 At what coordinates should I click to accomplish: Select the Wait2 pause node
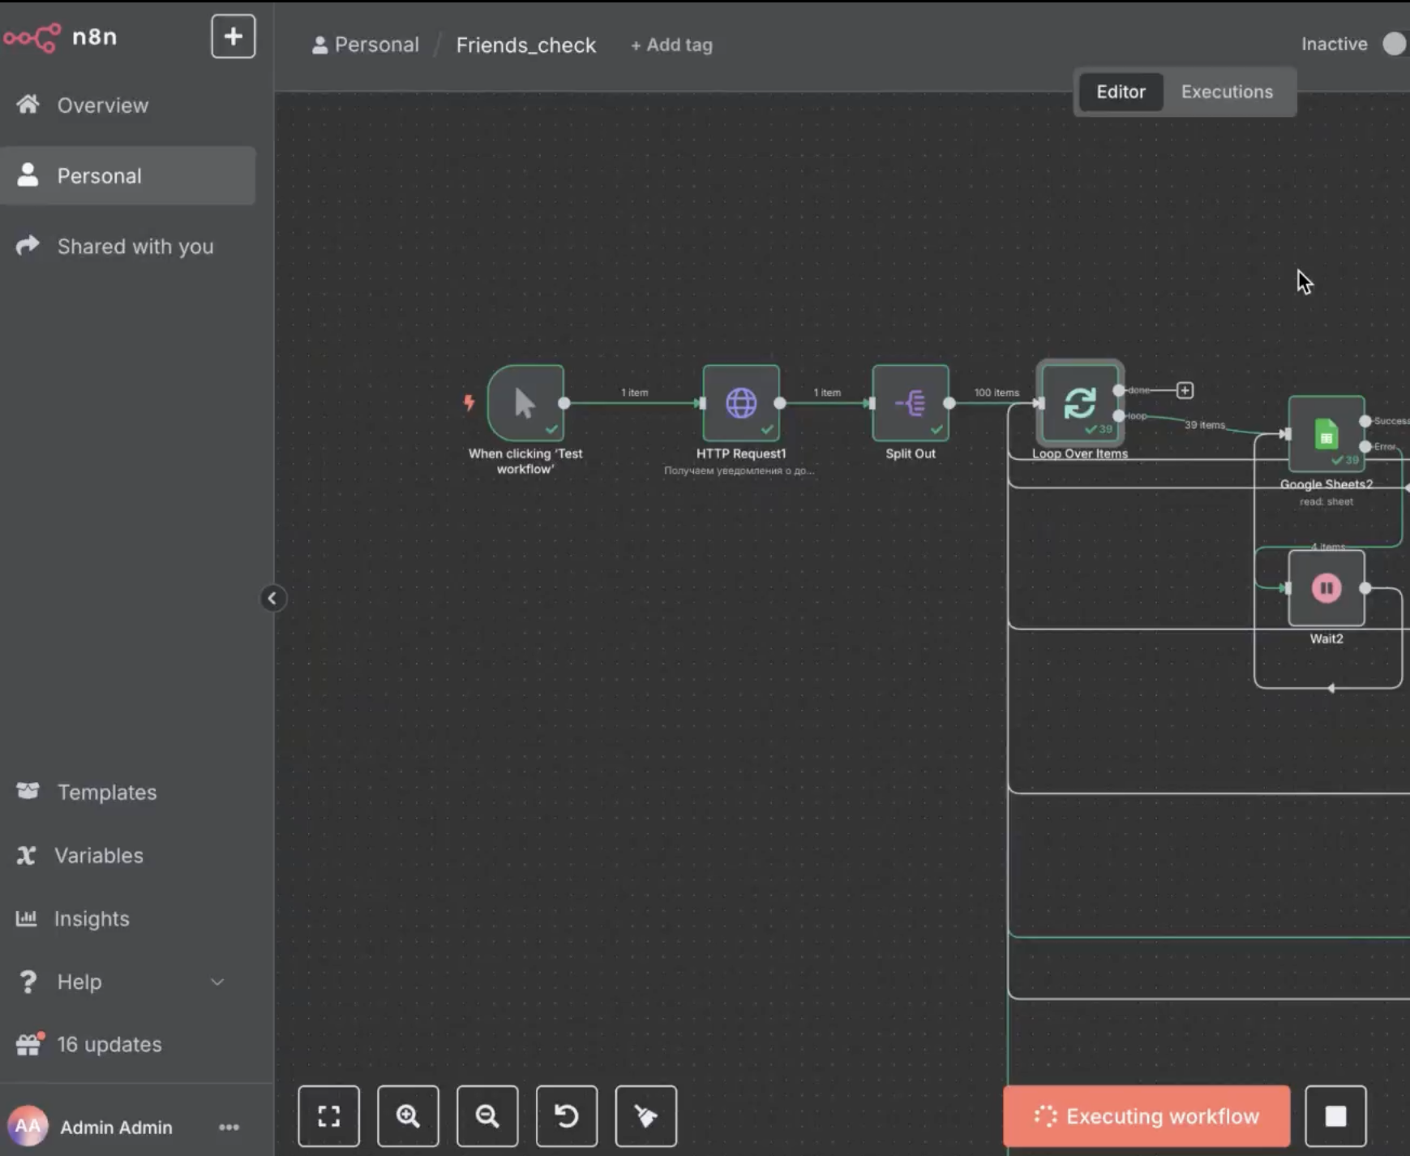point(1326,588)
